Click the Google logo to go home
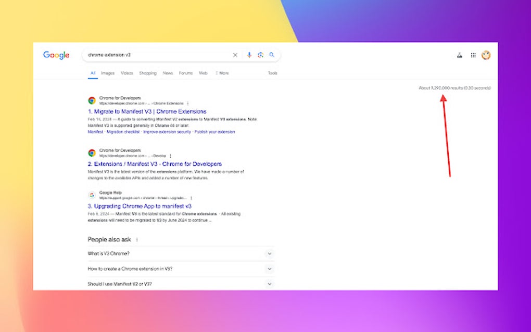The height and width of the screenshot is (332, 531). pyautogui.click(x=56, y=55)
